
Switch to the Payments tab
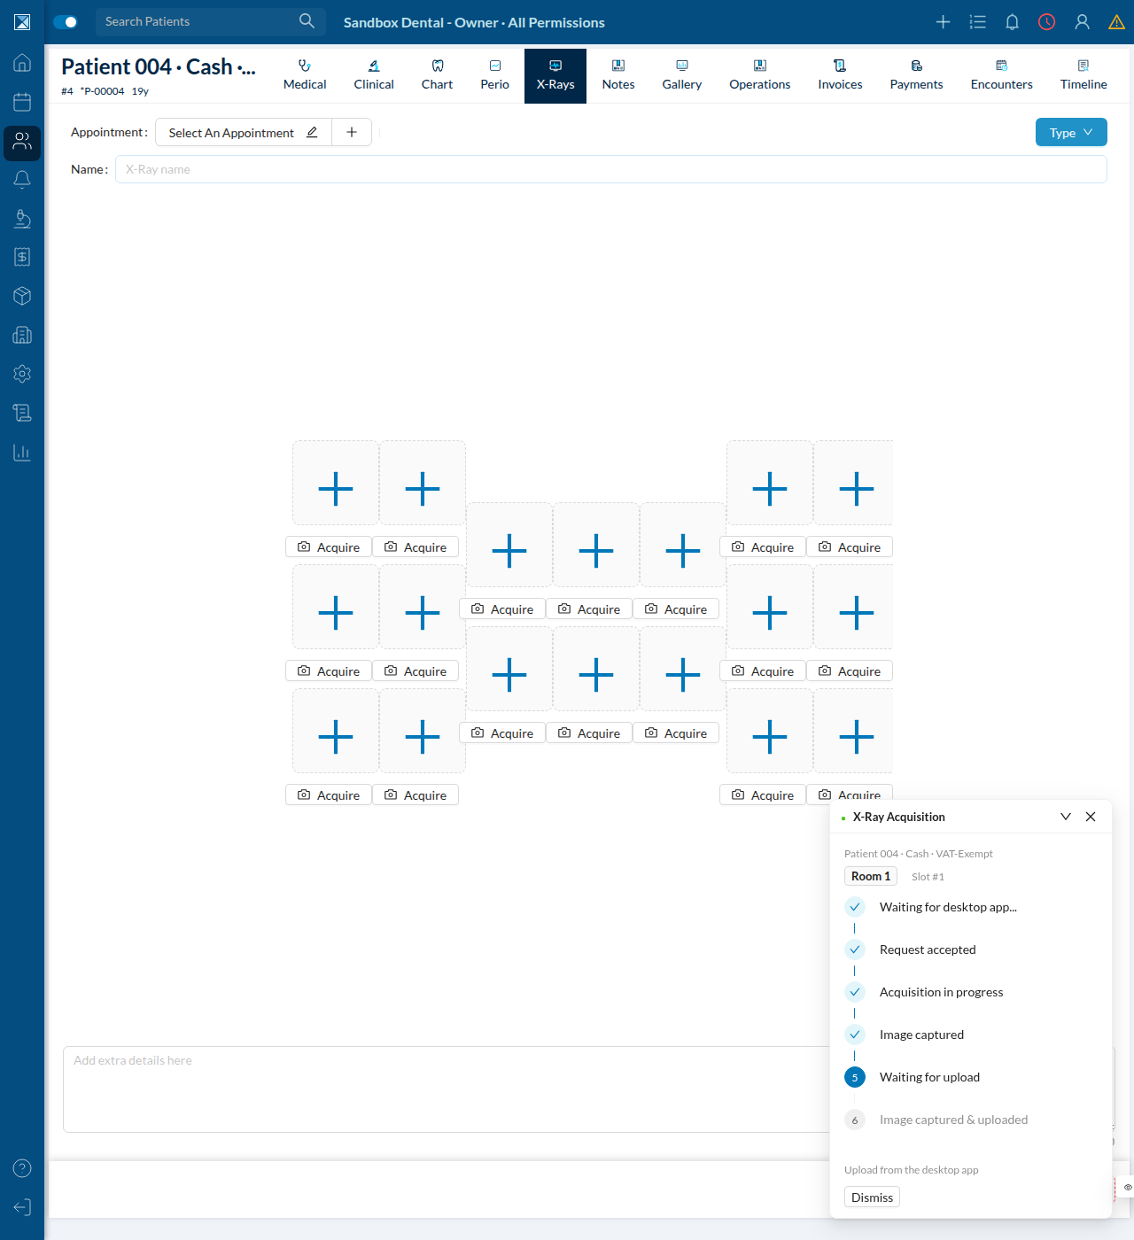tap(916, 75)
